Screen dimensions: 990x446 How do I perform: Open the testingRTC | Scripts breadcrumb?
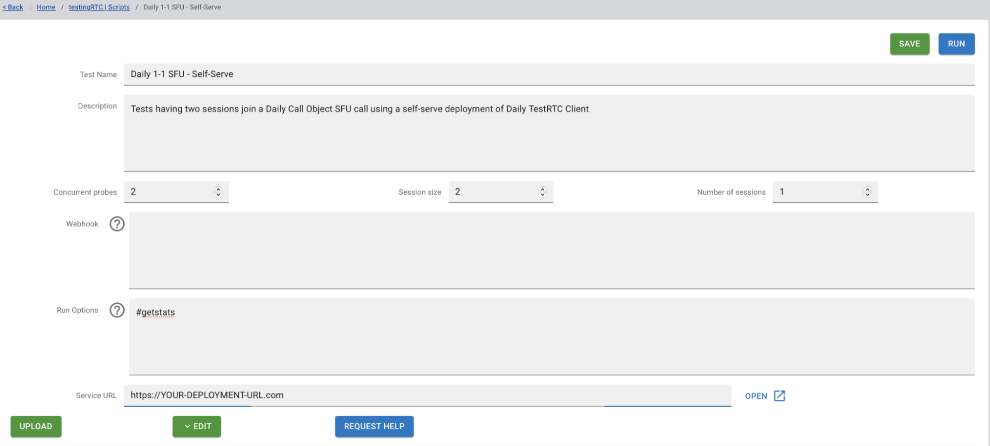click(99, 7)
